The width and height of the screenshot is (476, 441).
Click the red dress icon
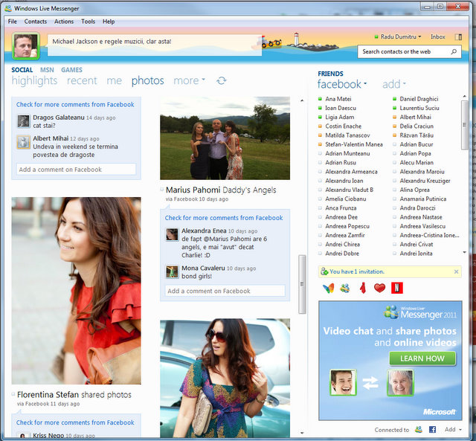click(362, 288)
